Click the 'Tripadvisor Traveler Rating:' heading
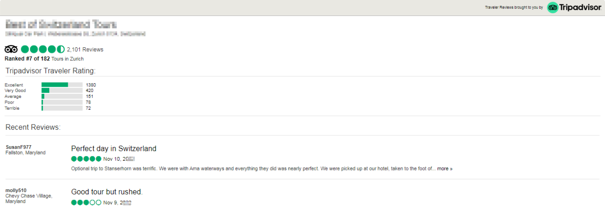The height and width of the screenshot is (208, 605). pyautogui.click(x=51, y=71)
